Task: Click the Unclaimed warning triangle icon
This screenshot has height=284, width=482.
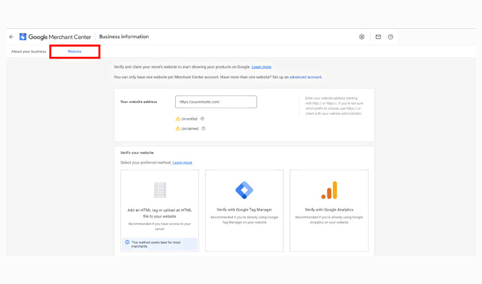Action: point(177,128)
